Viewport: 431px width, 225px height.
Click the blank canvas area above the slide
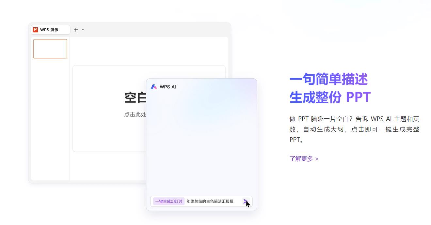(x=149, y=51)
